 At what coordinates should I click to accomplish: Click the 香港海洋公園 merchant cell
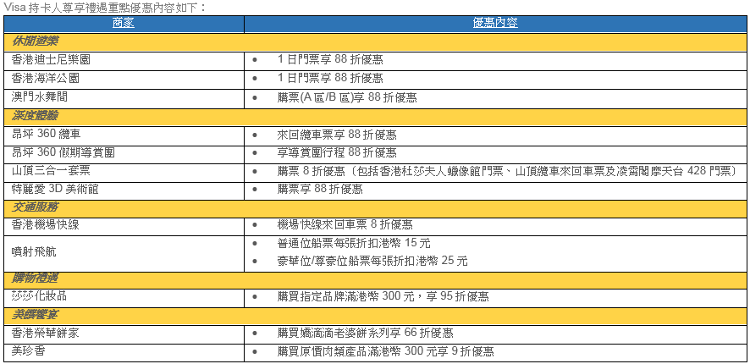(124, 79)
